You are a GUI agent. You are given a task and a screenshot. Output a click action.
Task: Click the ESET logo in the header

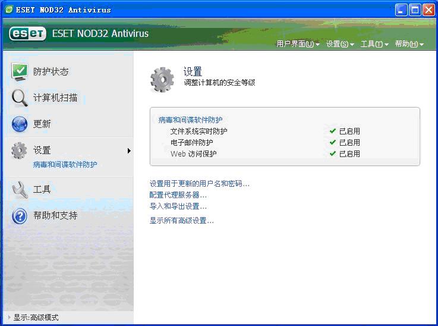27,34
